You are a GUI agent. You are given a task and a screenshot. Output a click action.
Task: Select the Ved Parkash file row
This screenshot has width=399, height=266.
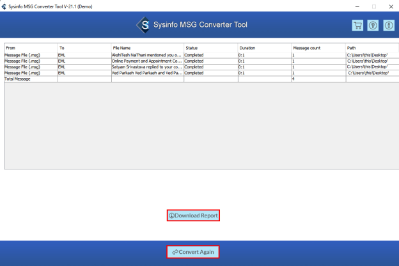click(146, 73)
